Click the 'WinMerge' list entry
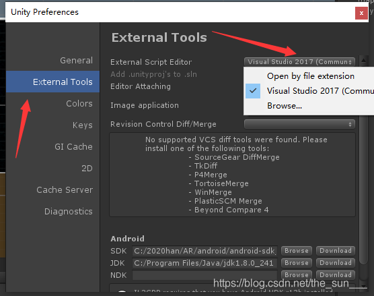 click(x=213, y=192)
